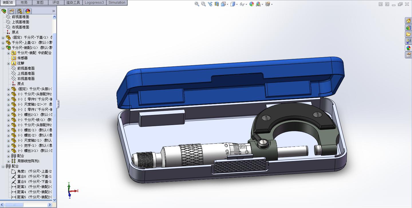Screen dimensions: 412x208
Task: Select the 尺度轴2<1> part in tree
Action: pyautogui.click(x=31, y=140)
